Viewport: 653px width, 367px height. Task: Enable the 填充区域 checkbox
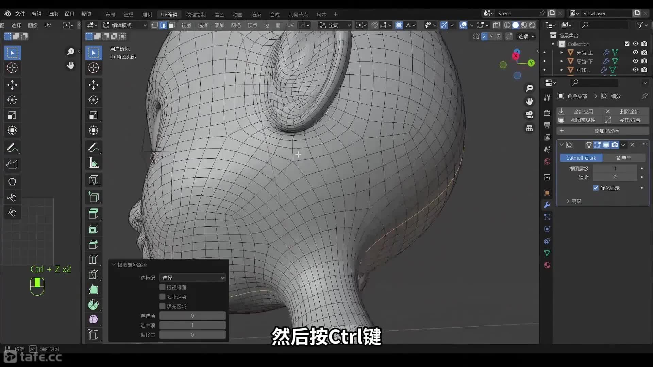pos(163,306)
